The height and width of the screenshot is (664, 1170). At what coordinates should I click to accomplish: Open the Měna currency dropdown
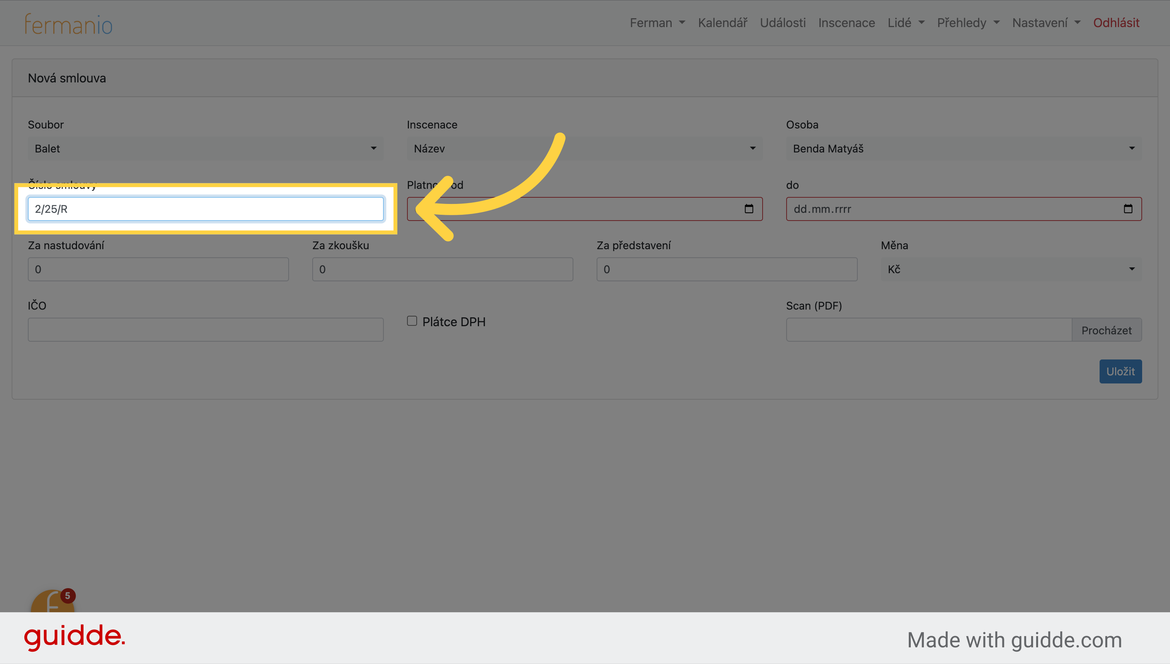point(1011,269)
